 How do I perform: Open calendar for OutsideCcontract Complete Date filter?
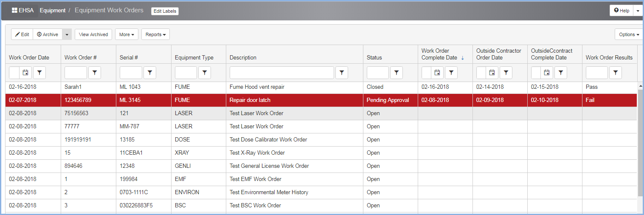(x=547, y=73)
